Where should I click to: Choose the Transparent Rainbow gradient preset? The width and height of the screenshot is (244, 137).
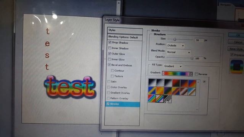[x=160, y=99]
